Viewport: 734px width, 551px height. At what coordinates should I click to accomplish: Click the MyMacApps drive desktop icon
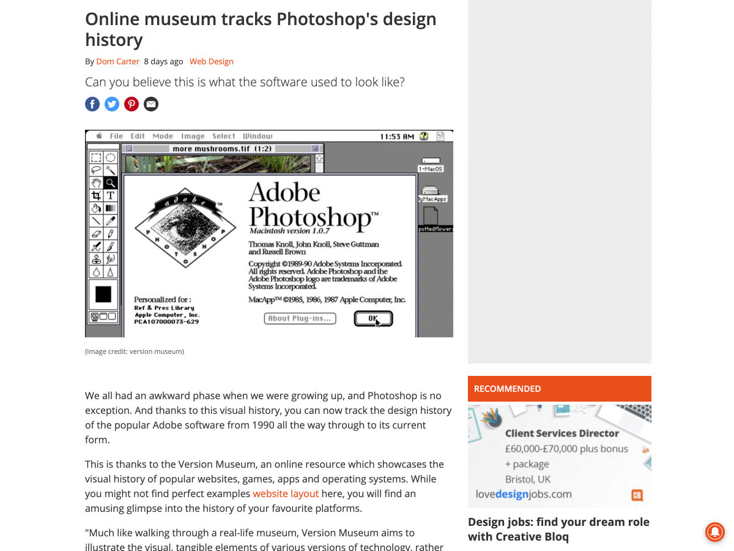click(x=431, y=194)
